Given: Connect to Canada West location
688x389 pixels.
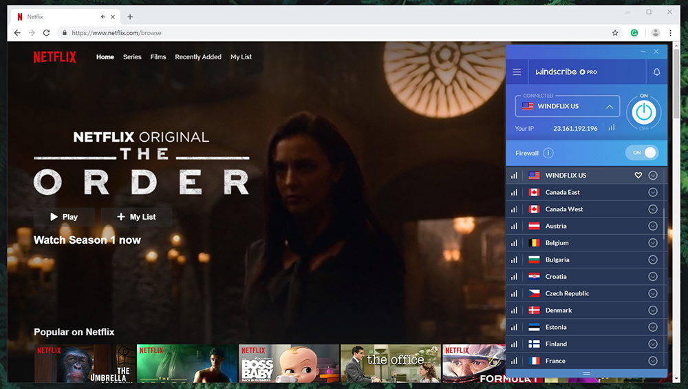Looking at the screenshot, I should click(584, 209).
